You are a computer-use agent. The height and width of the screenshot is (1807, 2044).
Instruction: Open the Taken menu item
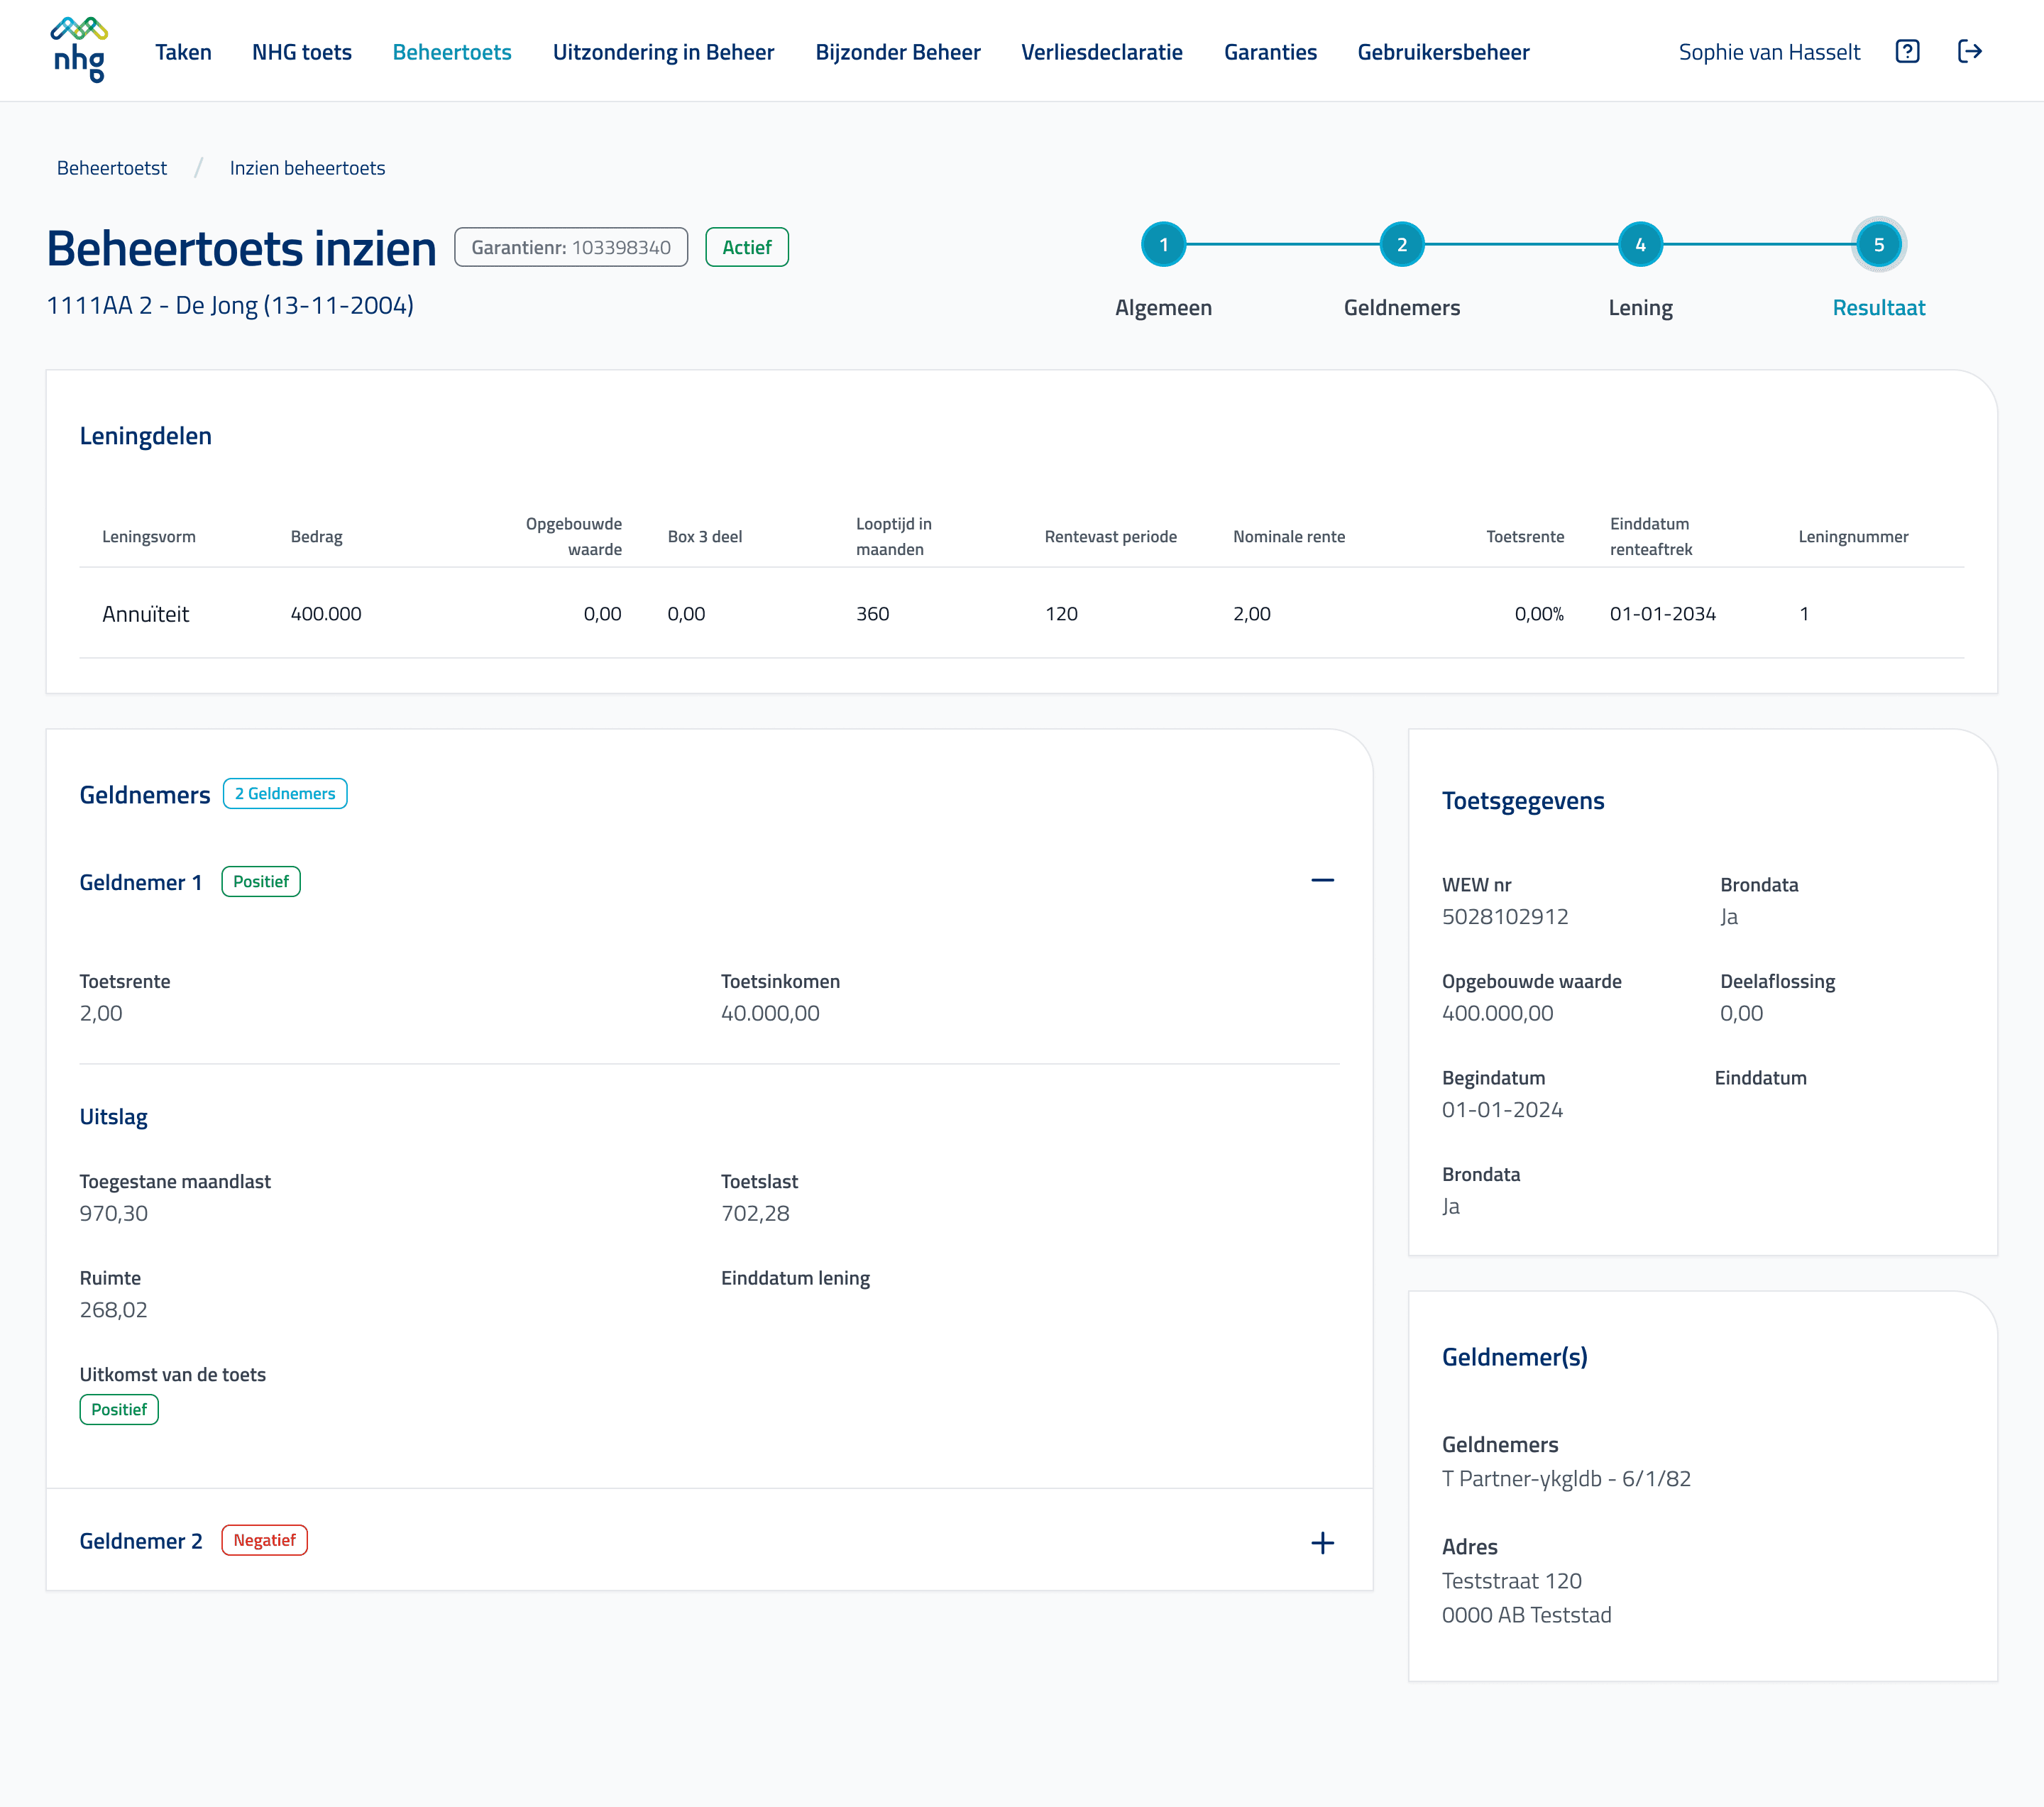pyautogui.click(x=183, y=52)
